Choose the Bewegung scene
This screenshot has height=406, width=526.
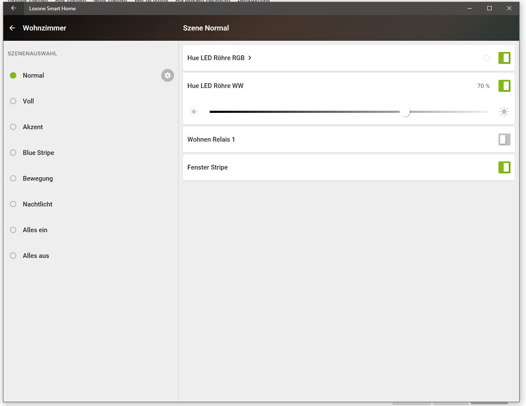tap(38, 179)
